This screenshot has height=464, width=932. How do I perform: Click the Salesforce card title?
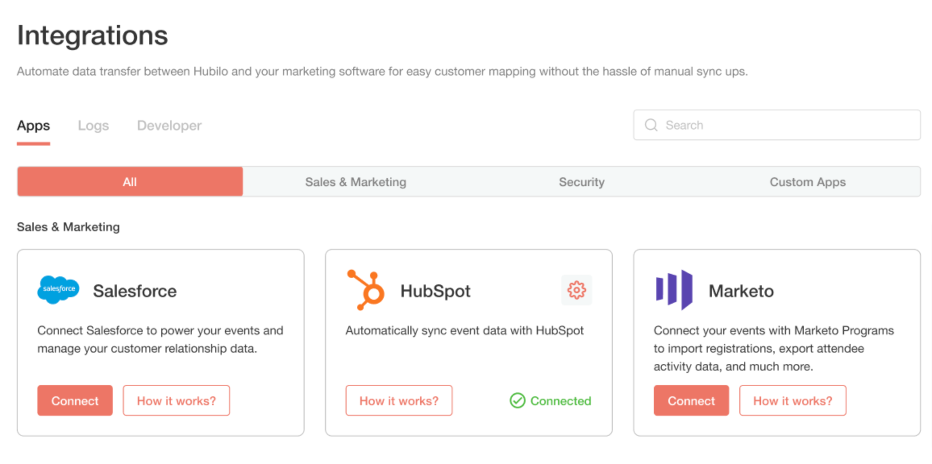point(135,291)
